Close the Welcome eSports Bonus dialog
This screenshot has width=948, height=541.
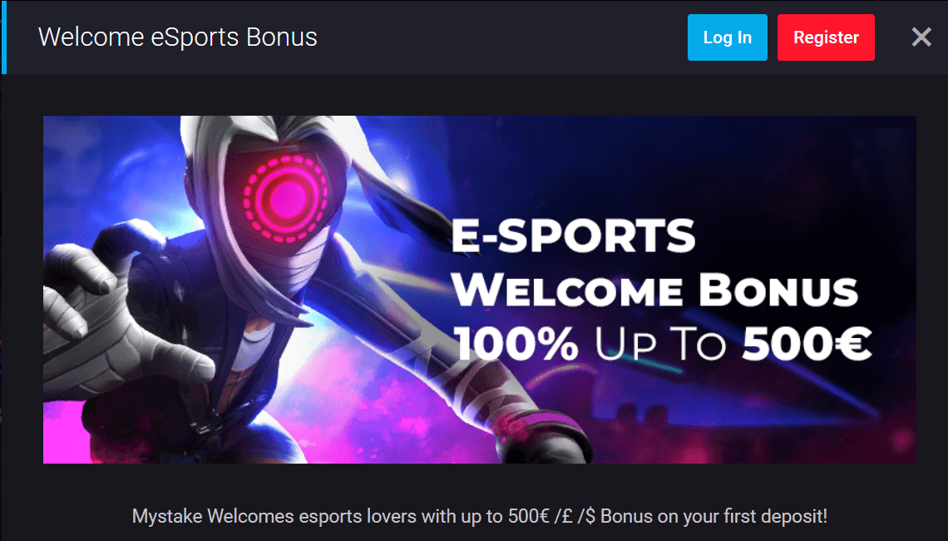click(921, 37)
